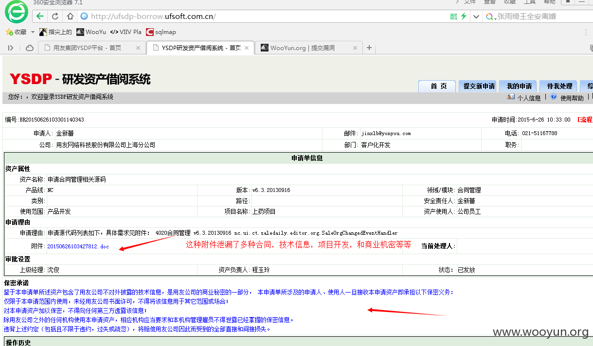Click the 工具 browser menu
Screen dimensions: 593x346
[x=530, y=2]
